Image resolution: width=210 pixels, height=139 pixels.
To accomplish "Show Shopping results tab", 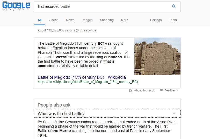I will (107, 20).
